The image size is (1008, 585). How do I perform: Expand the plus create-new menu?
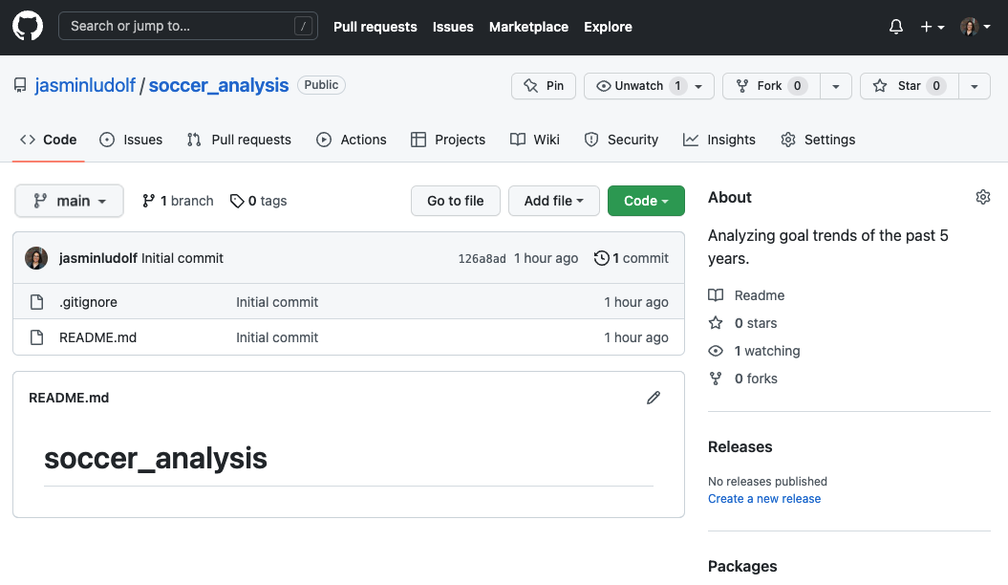point(932,27)
